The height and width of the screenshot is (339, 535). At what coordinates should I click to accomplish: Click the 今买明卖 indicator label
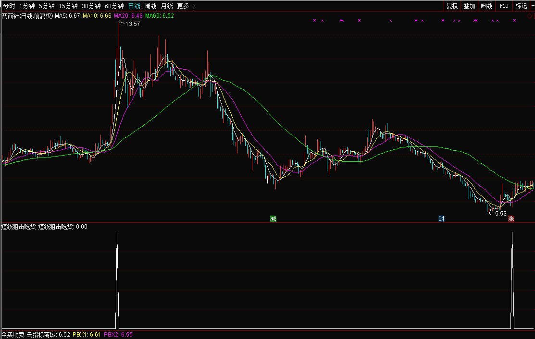12,335
